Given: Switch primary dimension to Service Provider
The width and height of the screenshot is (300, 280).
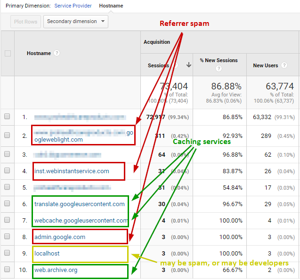Looking at the screenshot, I should tap(73, 6).
